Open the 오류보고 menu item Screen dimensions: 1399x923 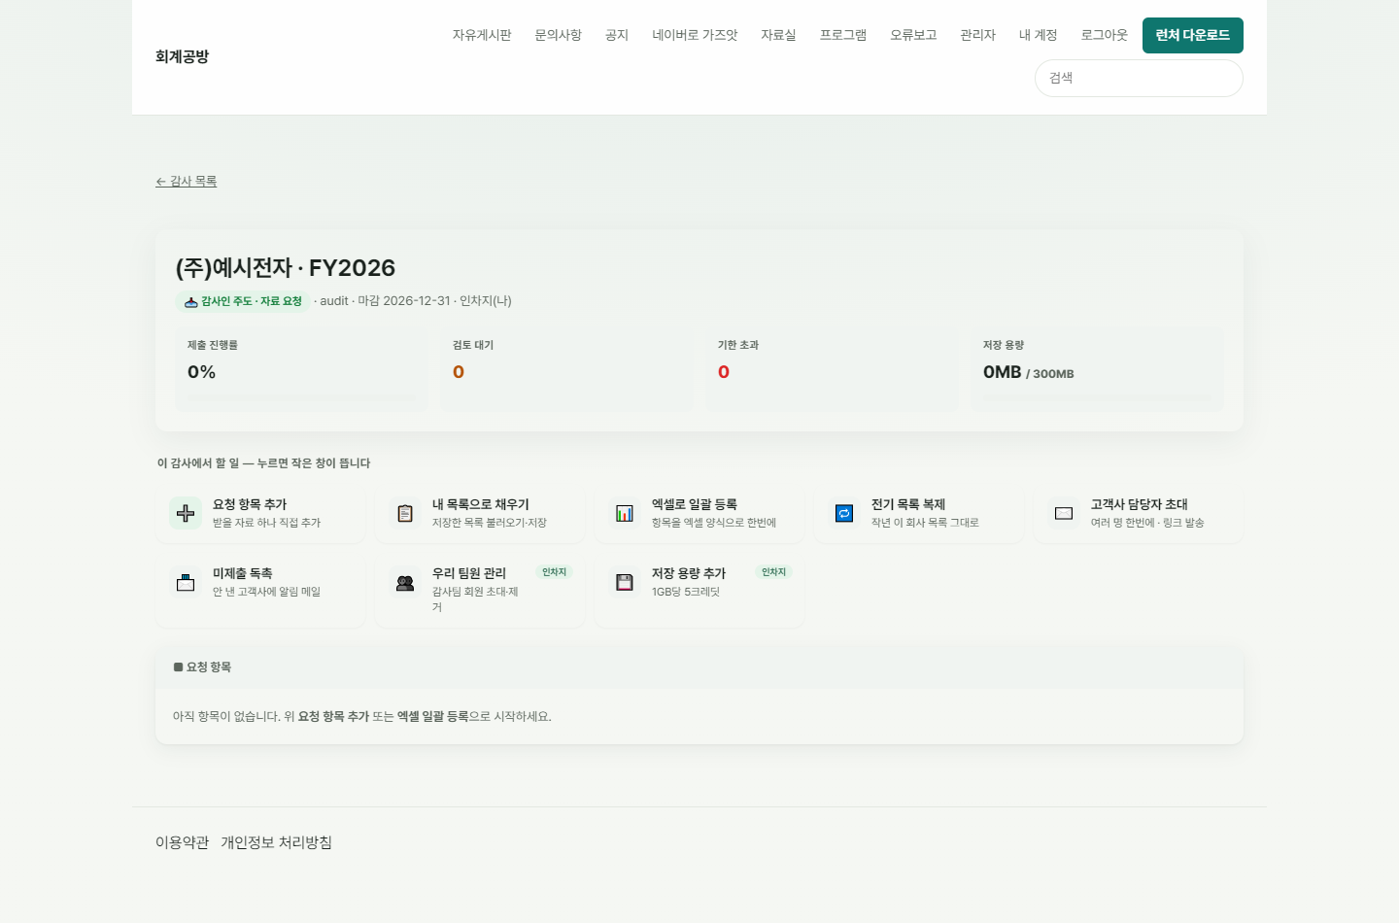pos(913,35)
